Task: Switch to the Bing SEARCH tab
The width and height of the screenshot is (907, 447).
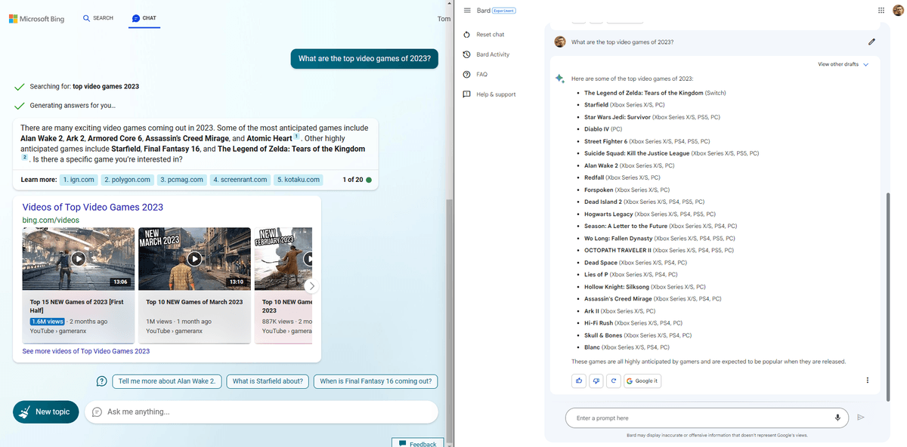Action: click(98, 18)
